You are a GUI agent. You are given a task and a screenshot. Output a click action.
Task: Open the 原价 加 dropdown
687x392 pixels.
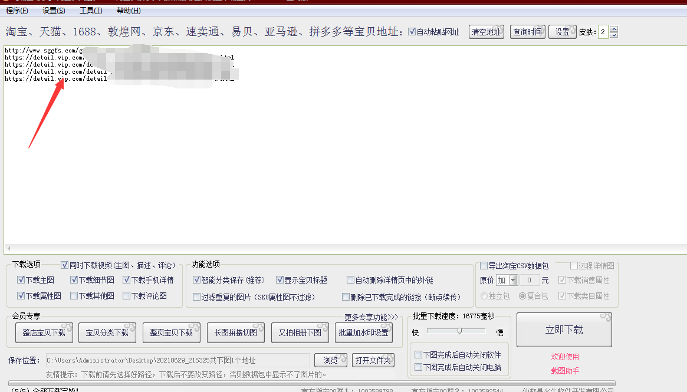[x=513, y=279]
